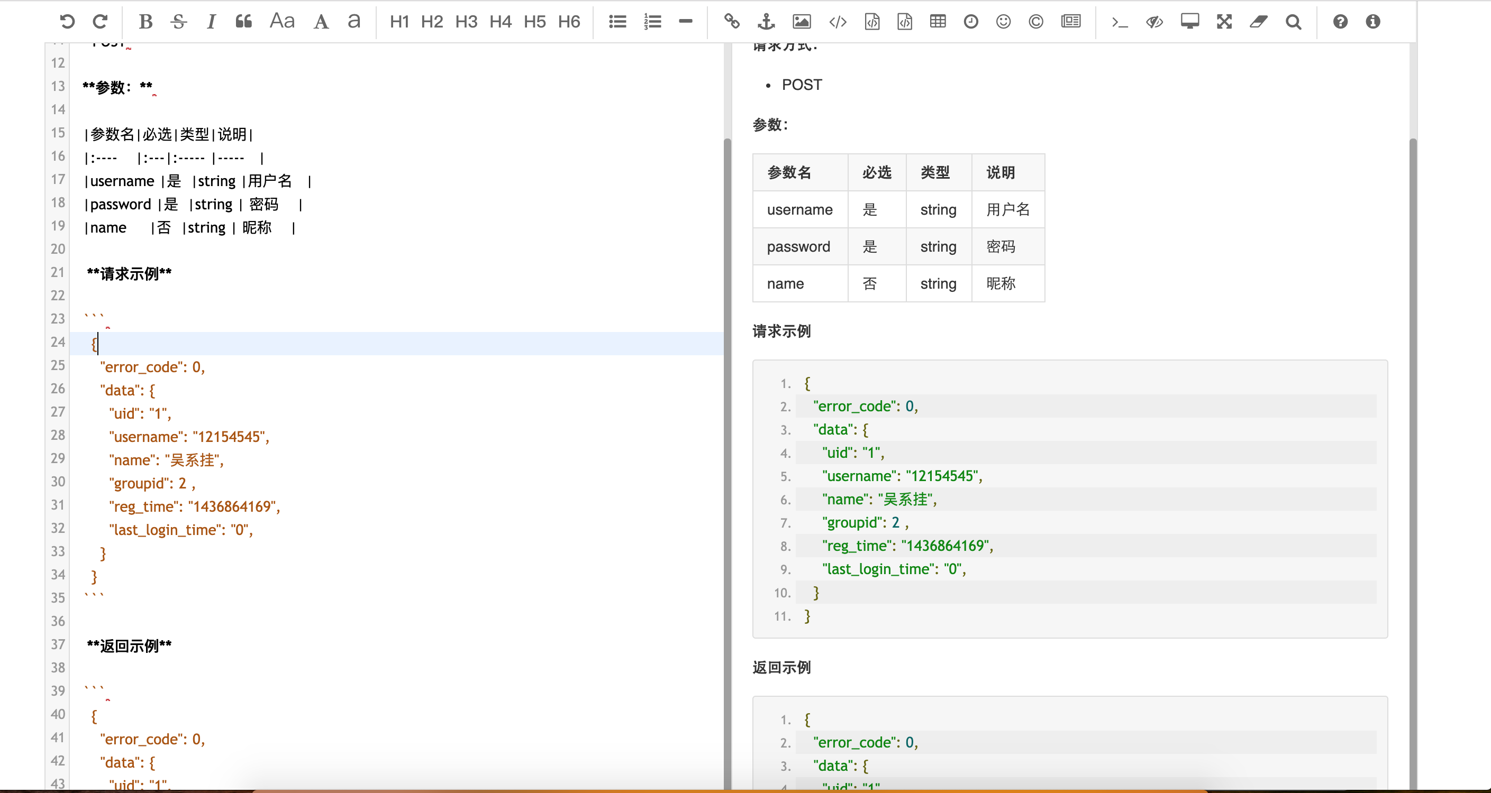Open help question mark icon
This screenshot has height=793, width=1491.
pyautogui.click(x=1340, y=22)
